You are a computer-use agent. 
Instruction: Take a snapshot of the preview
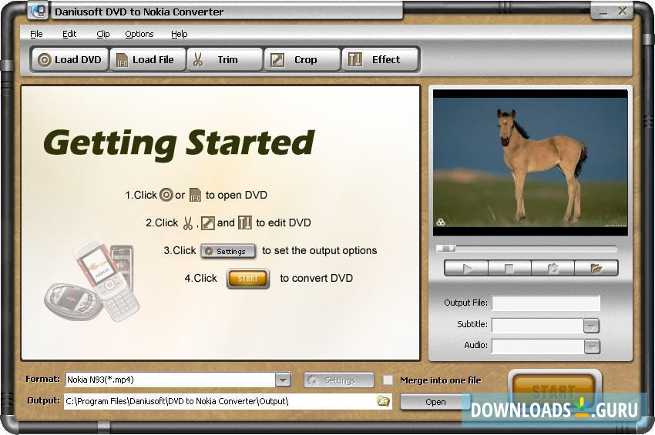coord(553,268)
